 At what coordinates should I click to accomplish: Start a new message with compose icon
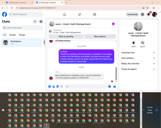coord(41,21)
